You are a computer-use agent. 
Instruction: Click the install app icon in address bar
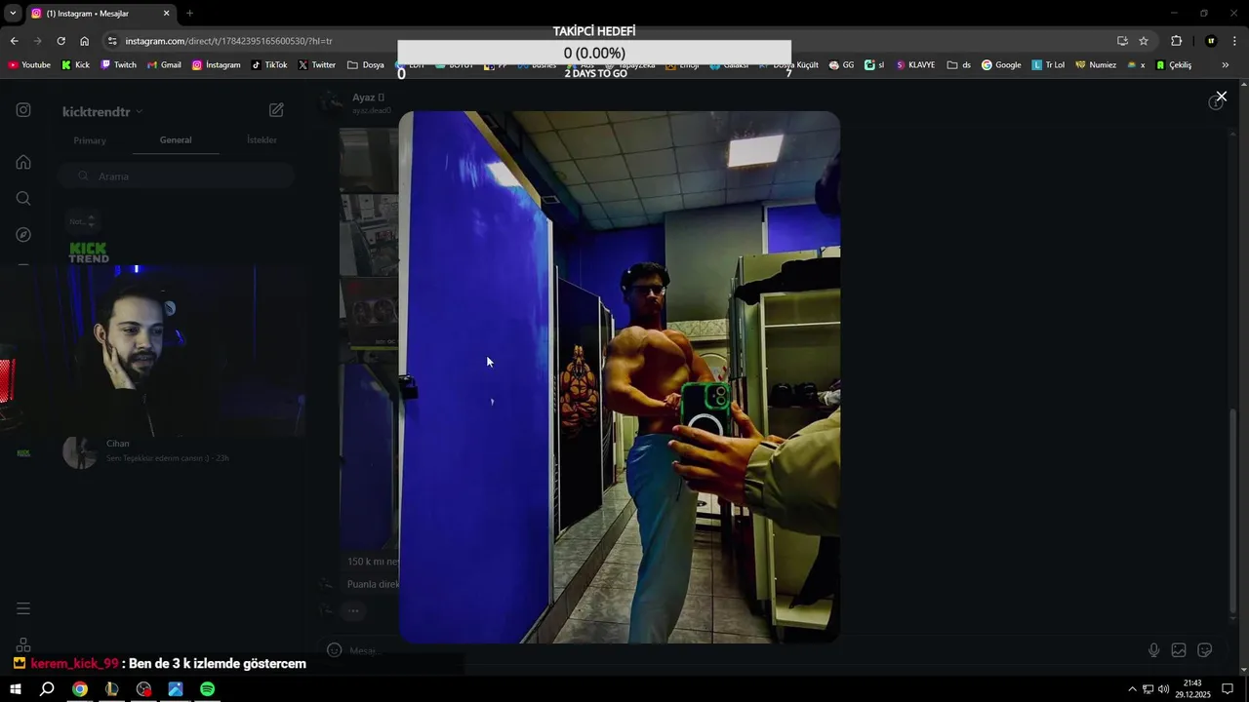click(x=1122, y=41)
